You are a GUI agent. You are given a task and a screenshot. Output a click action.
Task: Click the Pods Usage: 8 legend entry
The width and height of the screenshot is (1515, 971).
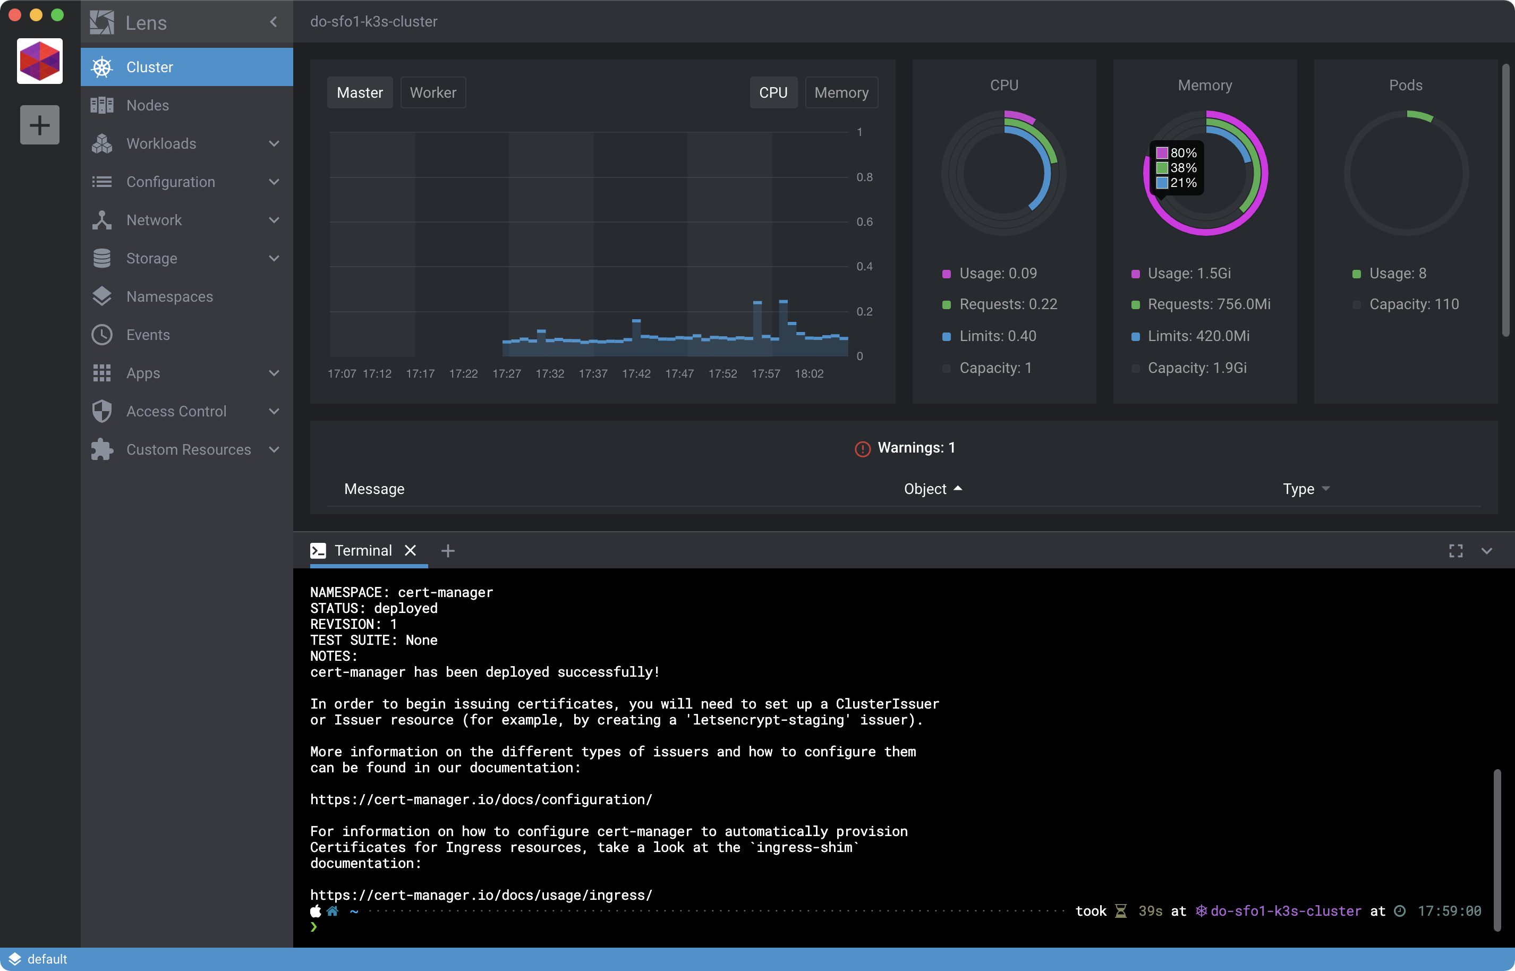pos(1389,274)
